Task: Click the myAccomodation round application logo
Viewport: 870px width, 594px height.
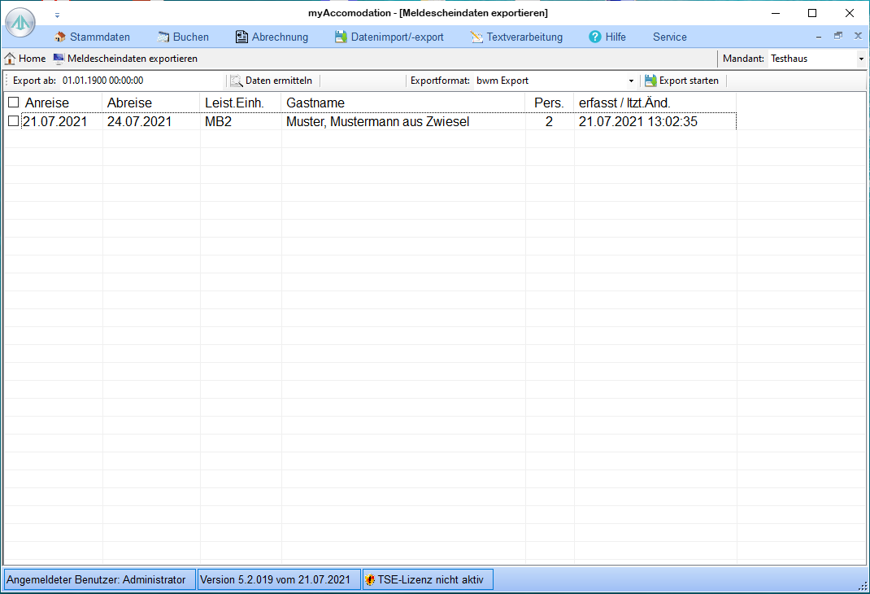Action: (20, 23)
